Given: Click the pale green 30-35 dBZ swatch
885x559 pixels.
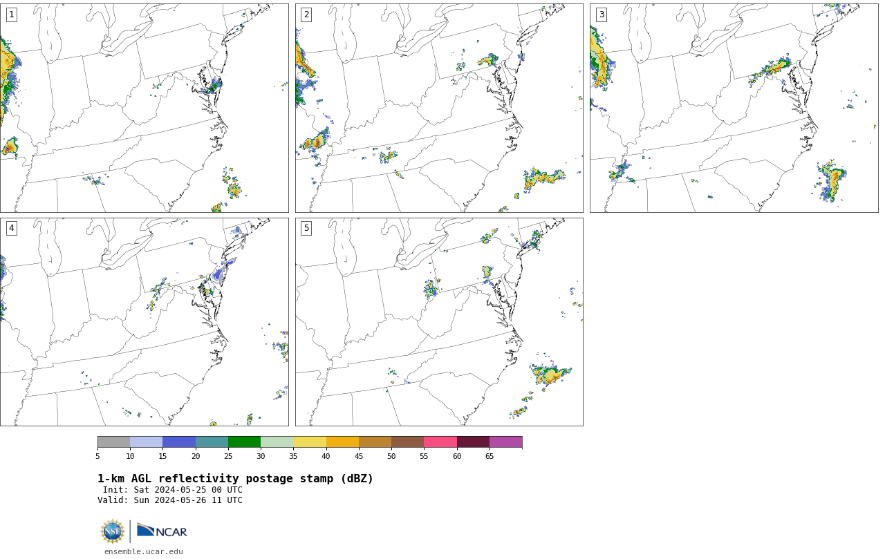Looking at the screenshot, I should tap(277, 442).
